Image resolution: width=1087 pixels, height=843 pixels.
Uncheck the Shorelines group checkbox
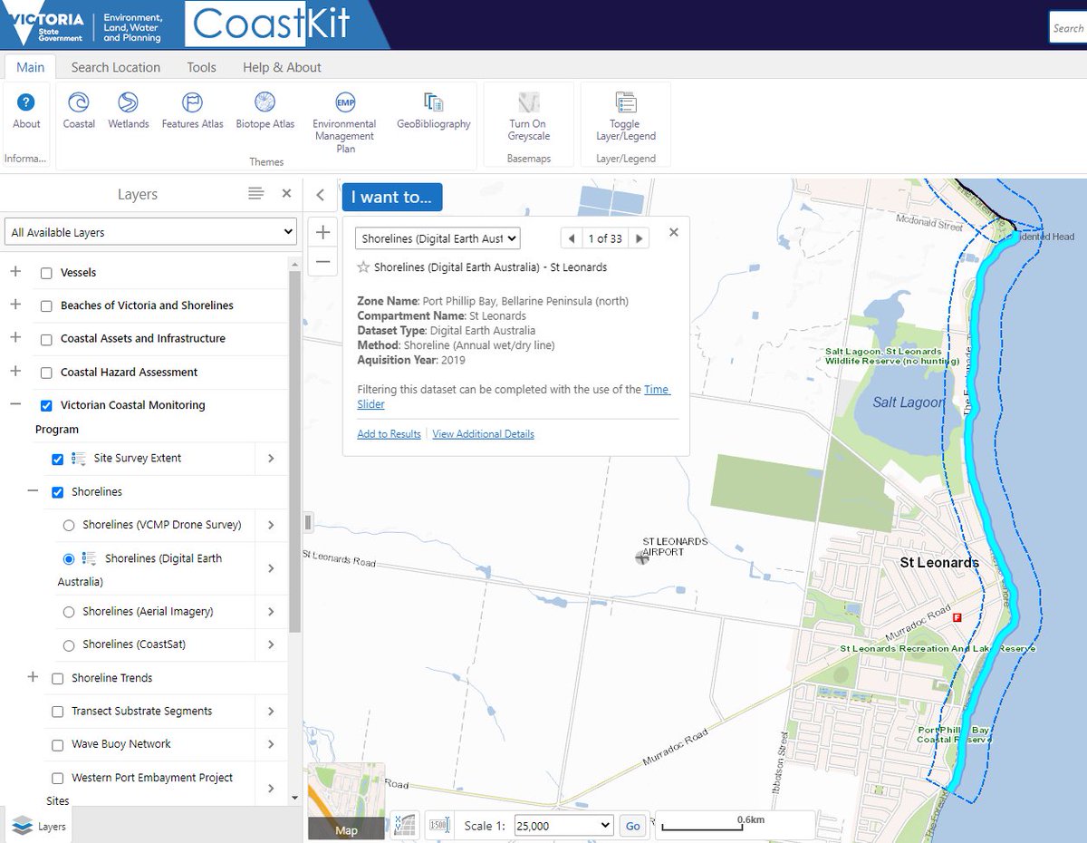[58, 492]
